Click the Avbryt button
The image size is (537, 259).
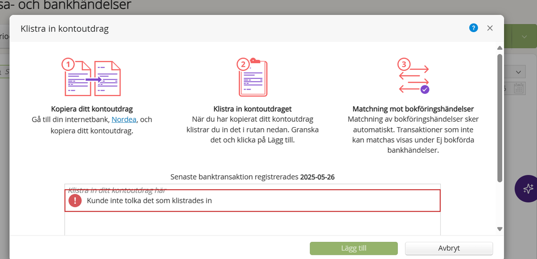tap(449, 248)
